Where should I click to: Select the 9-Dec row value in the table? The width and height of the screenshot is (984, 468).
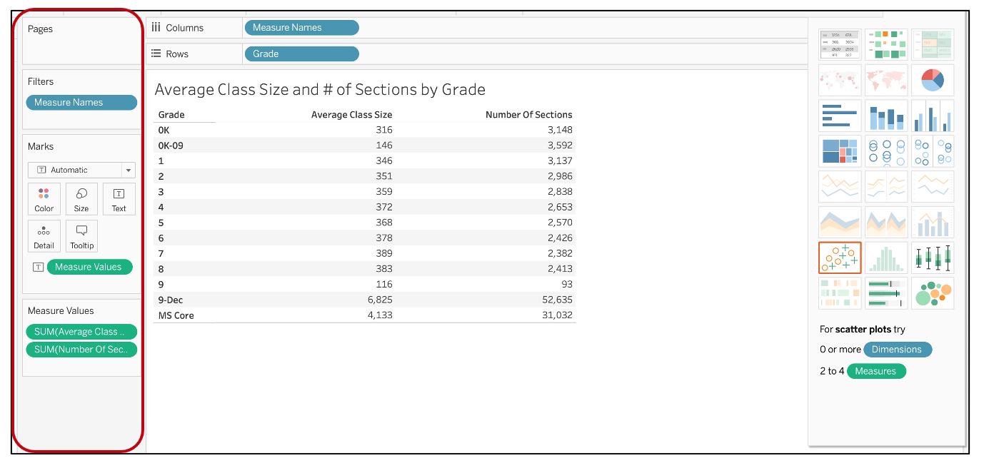pos(171,300)
